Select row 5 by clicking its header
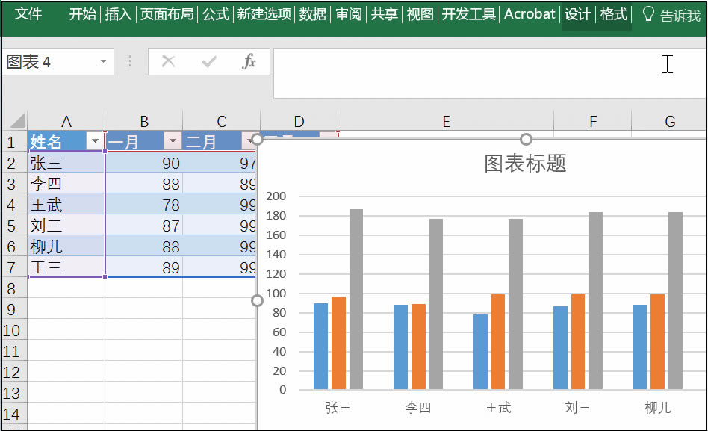This screenshot has height=431, width=708. pyautogui.click(x=10, y=226)
